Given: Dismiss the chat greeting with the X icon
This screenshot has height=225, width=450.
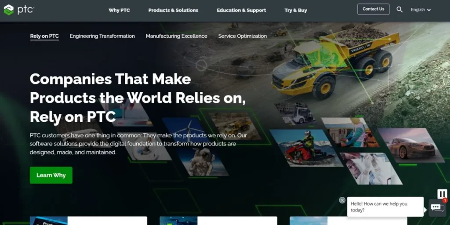Looking at the screenshot, I should click(x=342, y=200).
